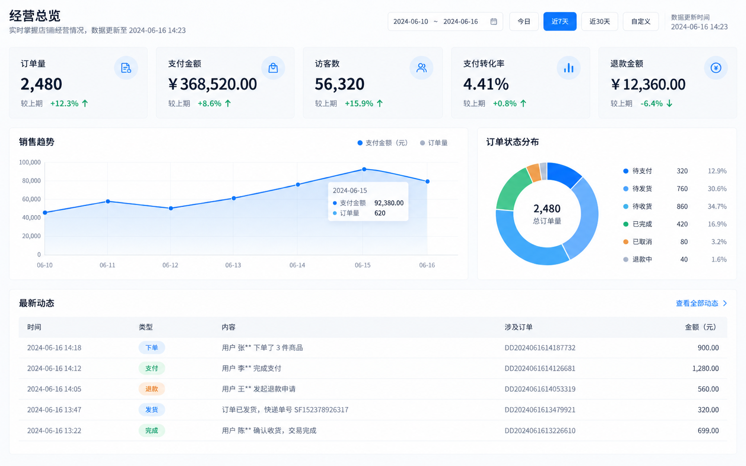746x466 pixels.
Task: Click the chevron next to 查看全部动态
Action: point(725,303)
